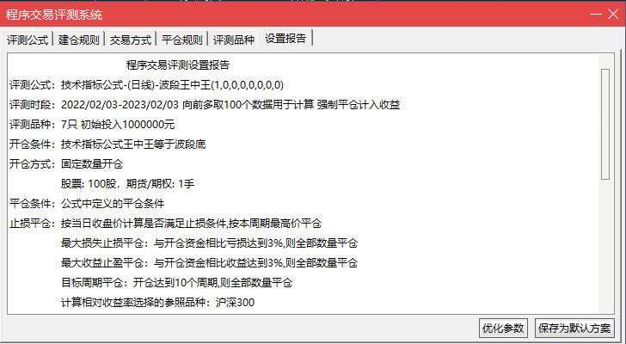Screen dimensions: 626x344
Task: Click the 优化参数 button
Action: pyautogui.click(x=503, y=329)
